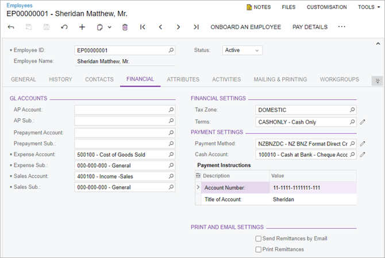The width and height of the screenshot is (385, 258).
Task: Navigate to the previous employee record
Action: click(x=160, y=27)
